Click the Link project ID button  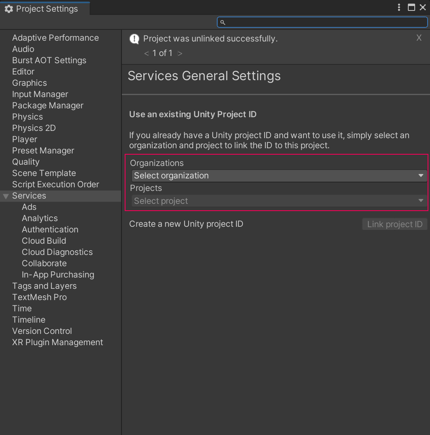pos(394,224)
